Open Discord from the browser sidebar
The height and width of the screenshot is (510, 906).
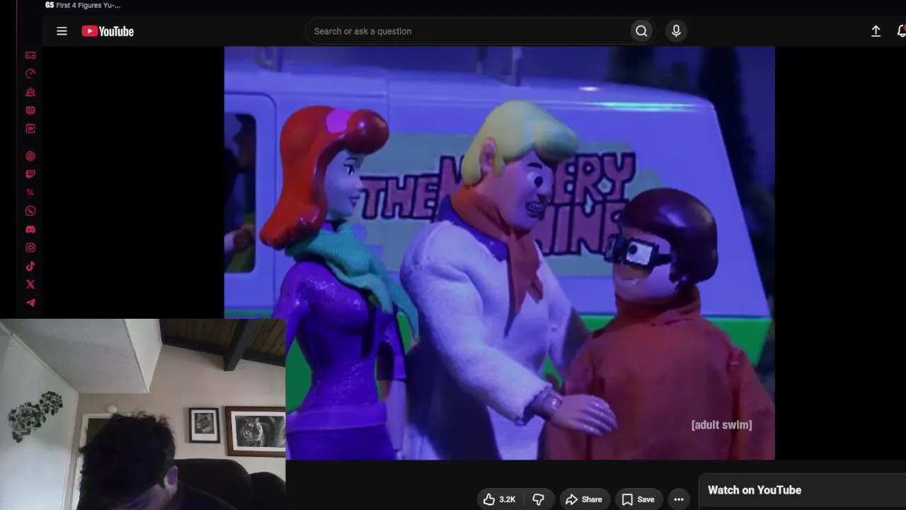[30, 229]
